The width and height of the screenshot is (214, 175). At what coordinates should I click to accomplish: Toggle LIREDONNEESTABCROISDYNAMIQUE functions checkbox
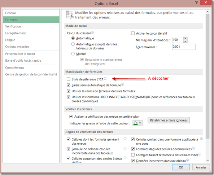[x=69, y=97]
